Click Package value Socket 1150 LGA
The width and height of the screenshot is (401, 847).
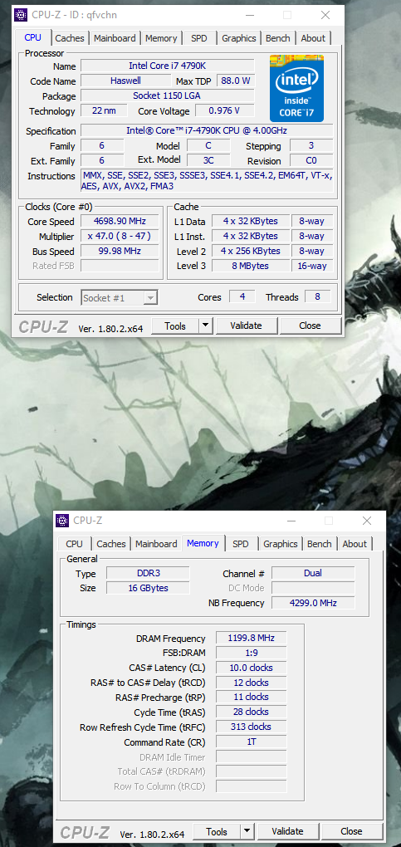(x=168, y=95)
